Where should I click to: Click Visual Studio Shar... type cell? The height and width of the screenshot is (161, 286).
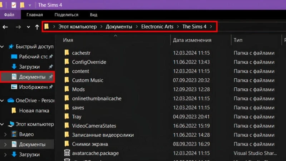(255, 153)
